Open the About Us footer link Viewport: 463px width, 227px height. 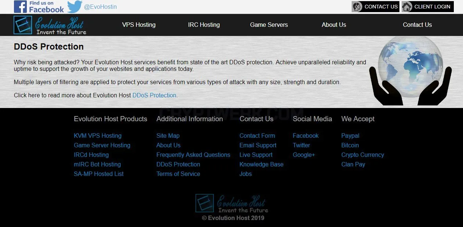tap(168, 145)
